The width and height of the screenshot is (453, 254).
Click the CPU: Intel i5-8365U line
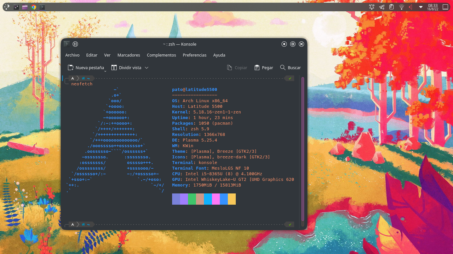(x=217, y=174)
